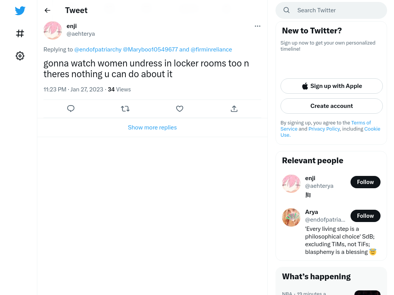The width and height of the screenshot is (394, 295).
Task: Open the tweet's three-dot more menu
Action: click(x=257, y=26)
